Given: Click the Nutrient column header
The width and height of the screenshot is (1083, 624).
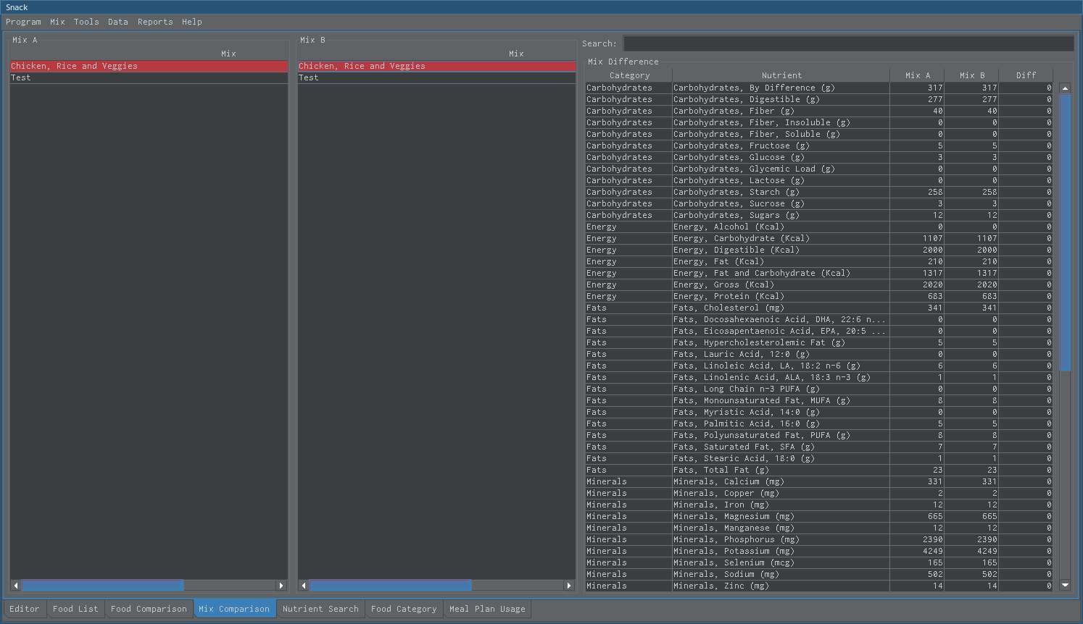Looking at the screenshot, I should click(x=781, y=75).
